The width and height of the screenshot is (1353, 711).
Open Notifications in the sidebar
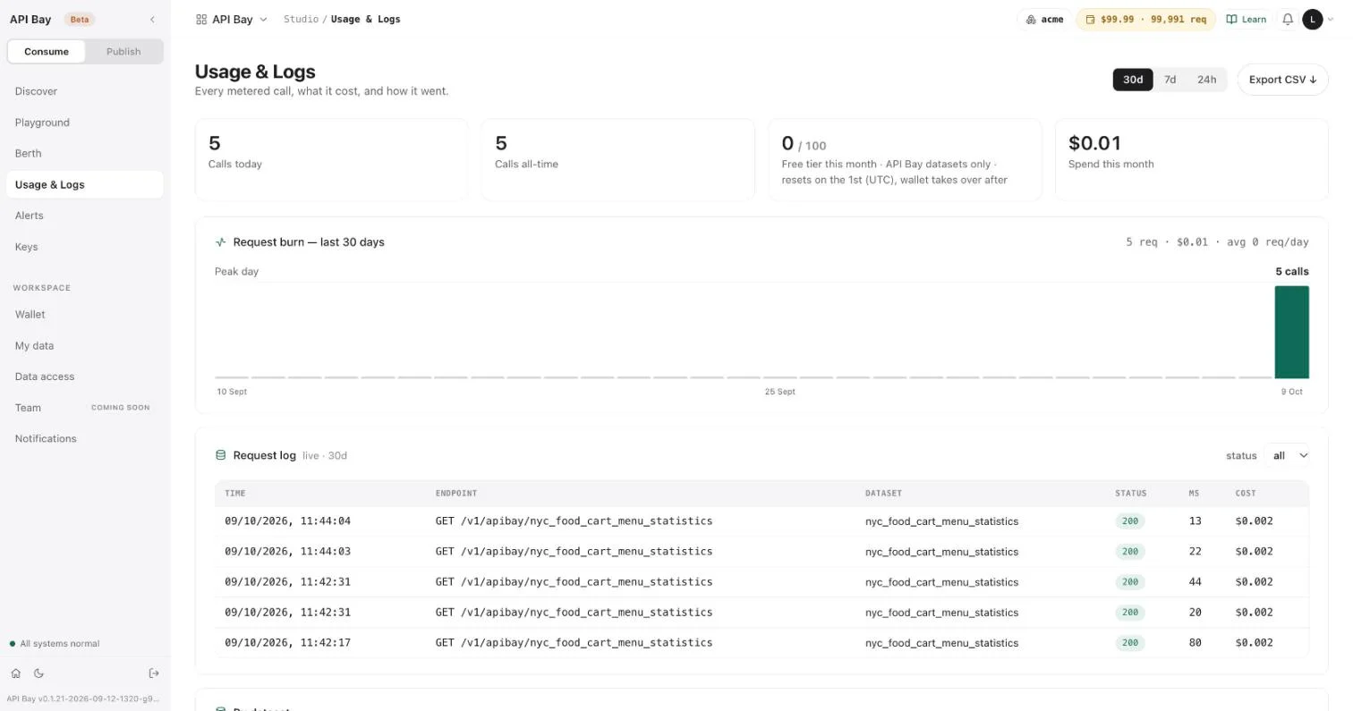pos(84,439)
